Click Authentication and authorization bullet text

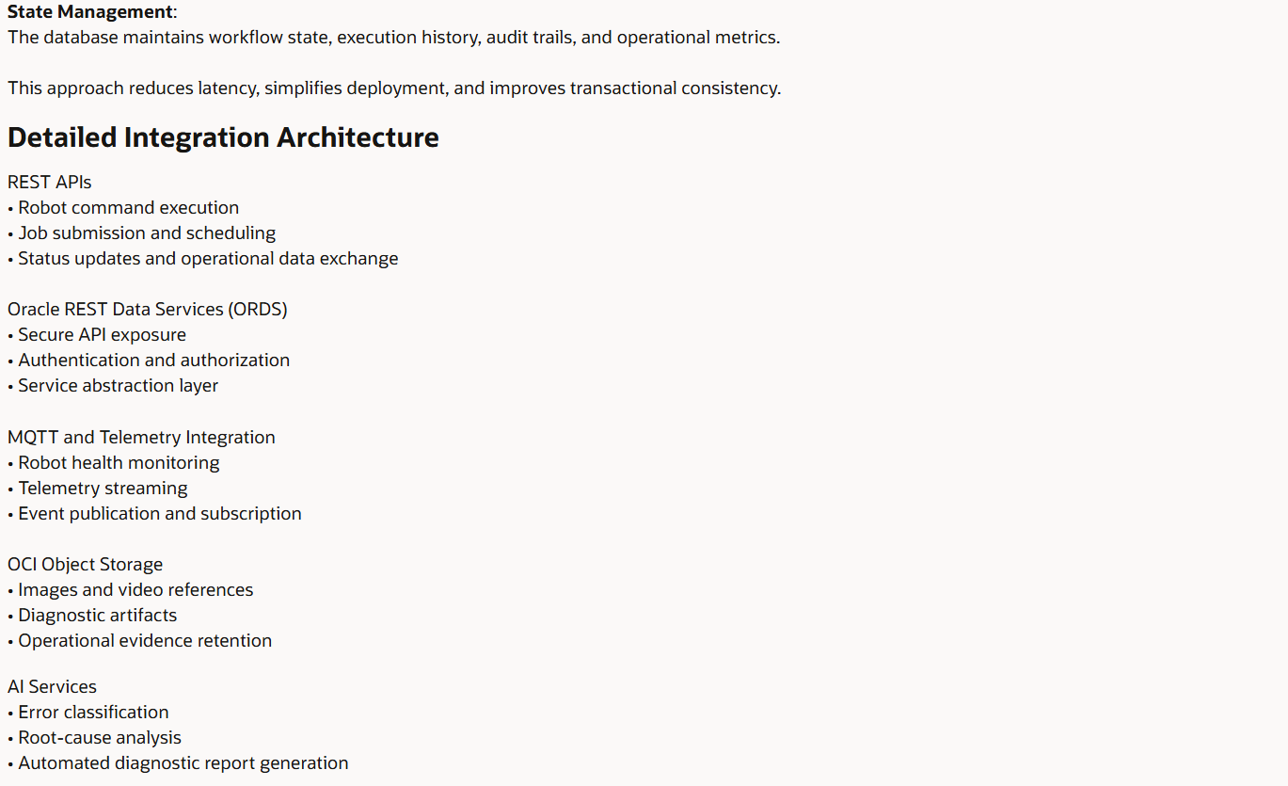[x=149, y=360]
